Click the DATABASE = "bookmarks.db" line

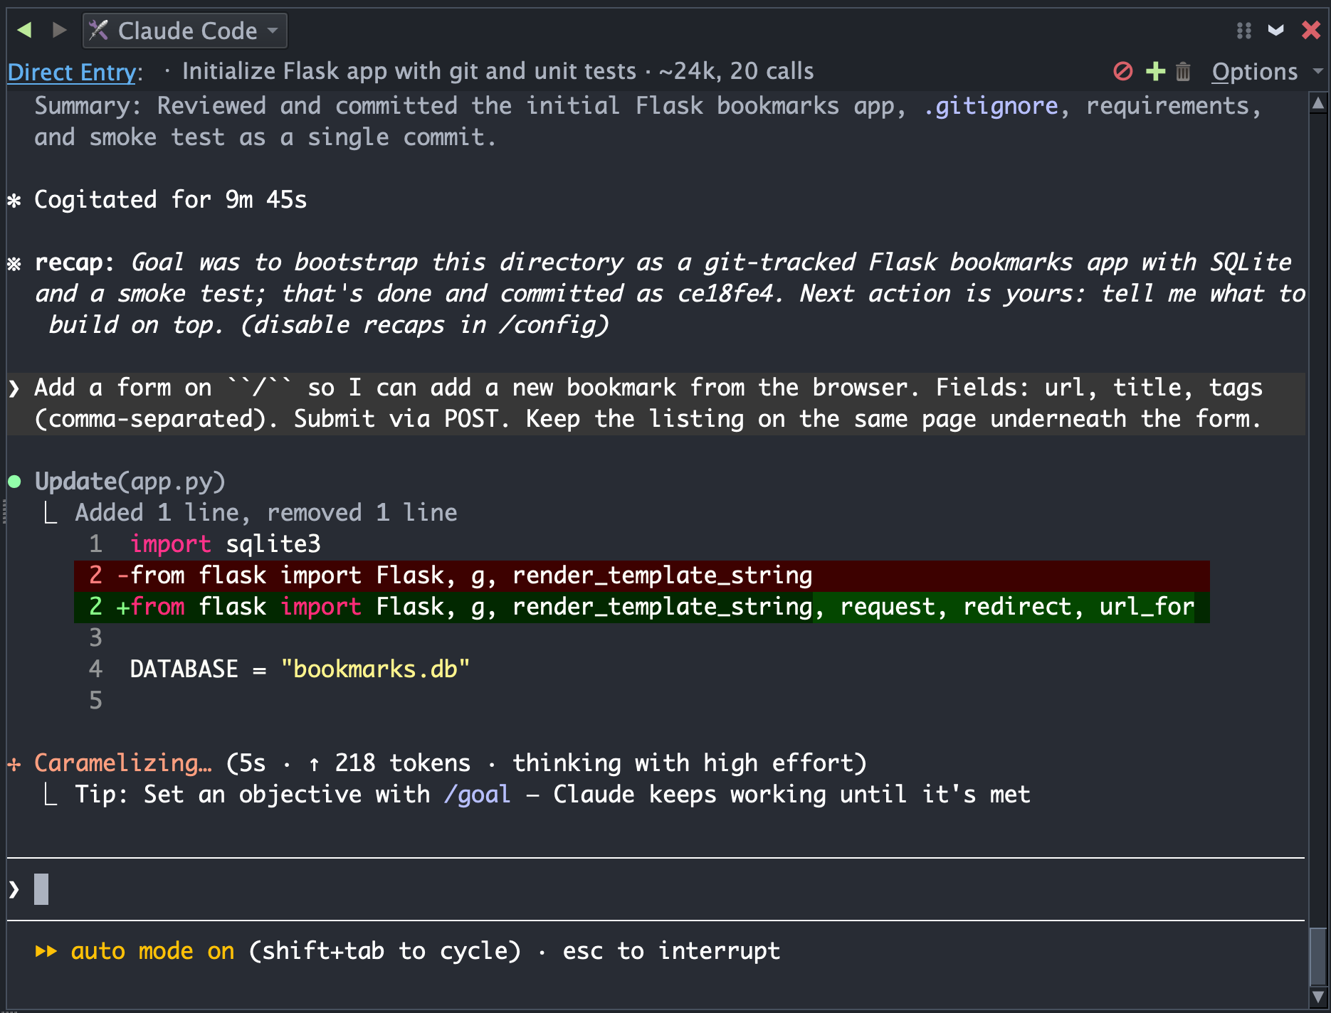[x=300, y=669]
